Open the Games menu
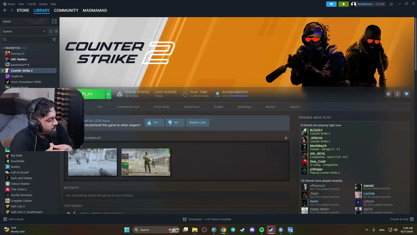Image resolution: width=417 pixels, height=235 pixels. click(x=43, y=4)
